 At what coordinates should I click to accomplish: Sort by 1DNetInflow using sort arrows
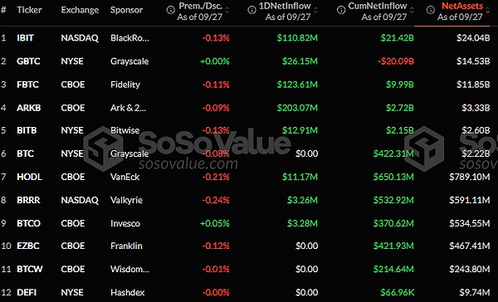pyautogui.click(x=315, y=11)
